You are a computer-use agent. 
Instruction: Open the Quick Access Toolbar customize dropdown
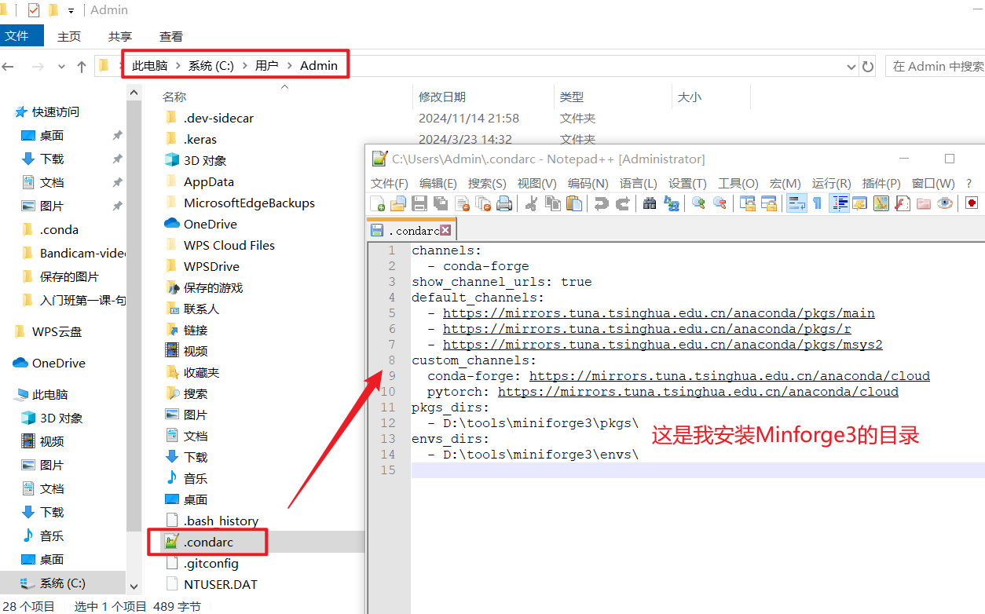[71, 11]
